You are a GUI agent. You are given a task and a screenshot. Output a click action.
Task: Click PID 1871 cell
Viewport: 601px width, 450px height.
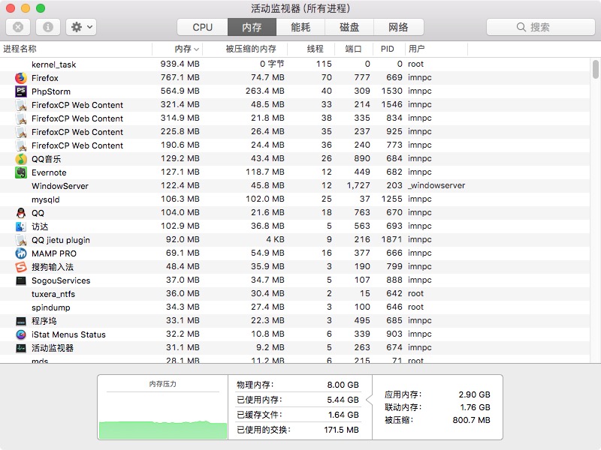tap(391, 239)
